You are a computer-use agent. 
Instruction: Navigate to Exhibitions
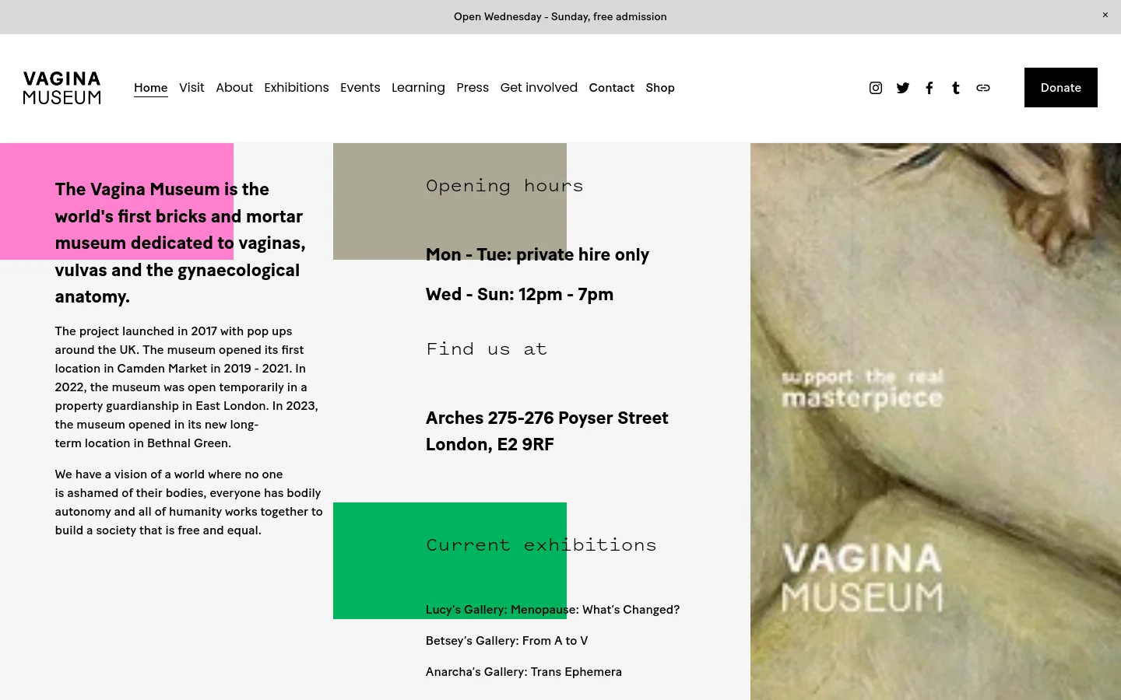pyautogui.click(x=297, y=88)
